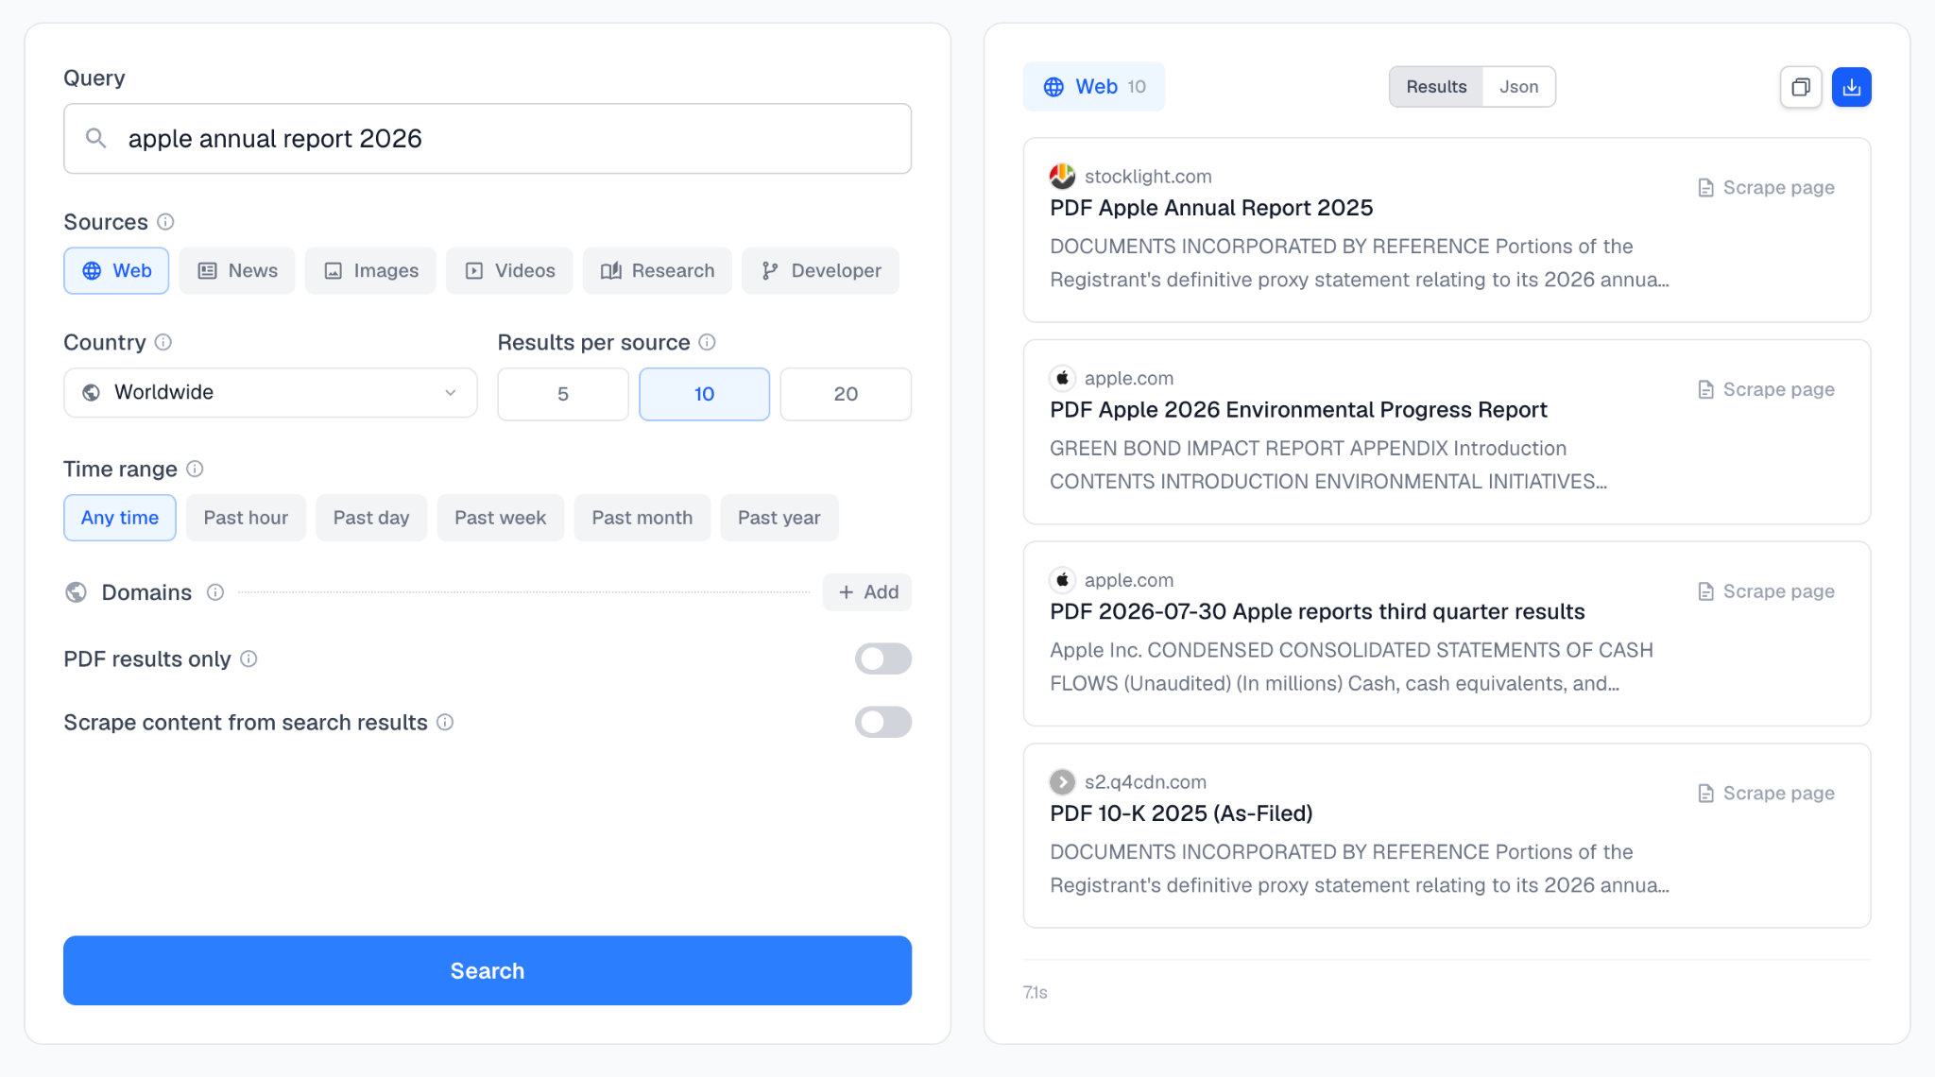Click the PDF results only info icon

248,658
